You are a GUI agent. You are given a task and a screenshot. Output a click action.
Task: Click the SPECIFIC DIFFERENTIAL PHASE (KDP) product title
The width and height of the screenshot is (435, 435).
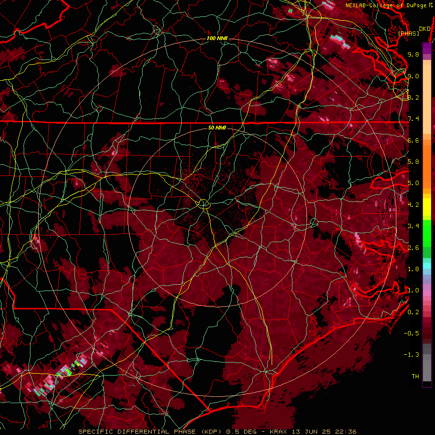[151, 432]
